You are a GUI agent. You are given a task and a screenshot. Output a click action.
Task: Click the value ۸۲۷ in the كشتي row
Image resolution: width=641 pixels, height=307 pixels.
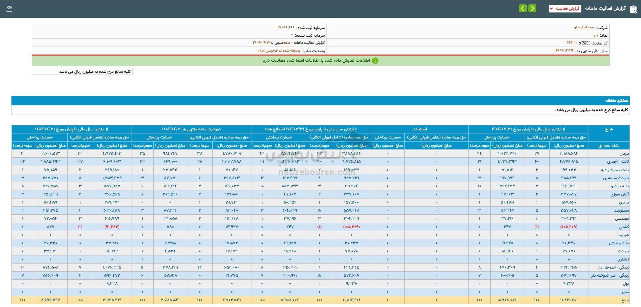coord(51,227)
